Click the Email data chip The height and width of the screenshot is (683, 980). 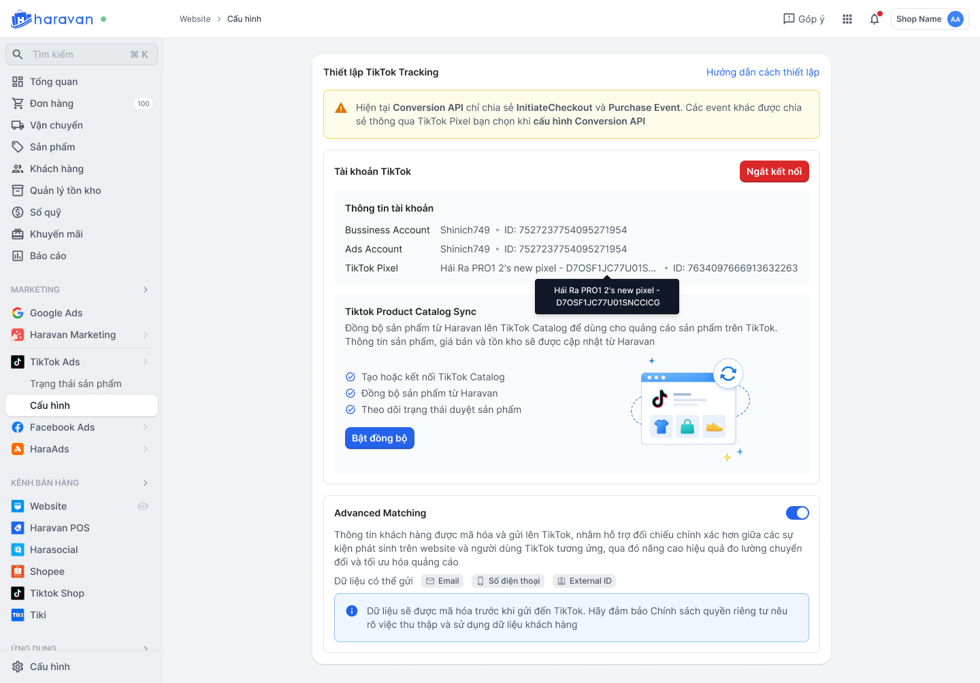442,581
